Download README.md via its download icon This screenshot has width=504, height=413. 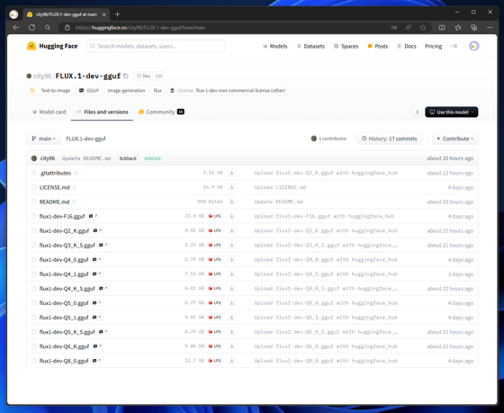[232, 202]
